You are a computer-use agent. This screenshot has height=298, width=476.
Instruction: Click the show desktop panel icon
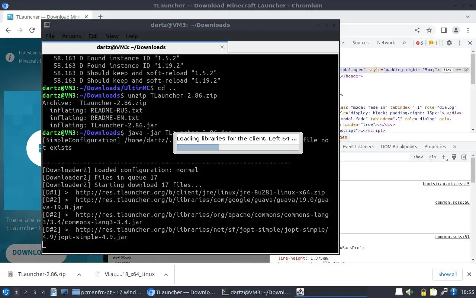64,292
